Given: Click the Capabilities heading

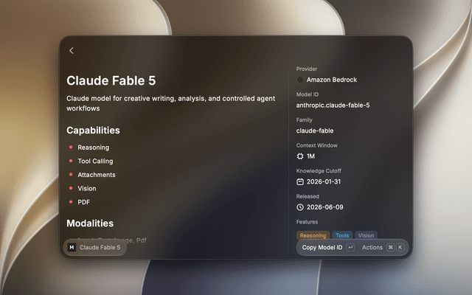Looking at the screenshot, I should tap(93, 131).
